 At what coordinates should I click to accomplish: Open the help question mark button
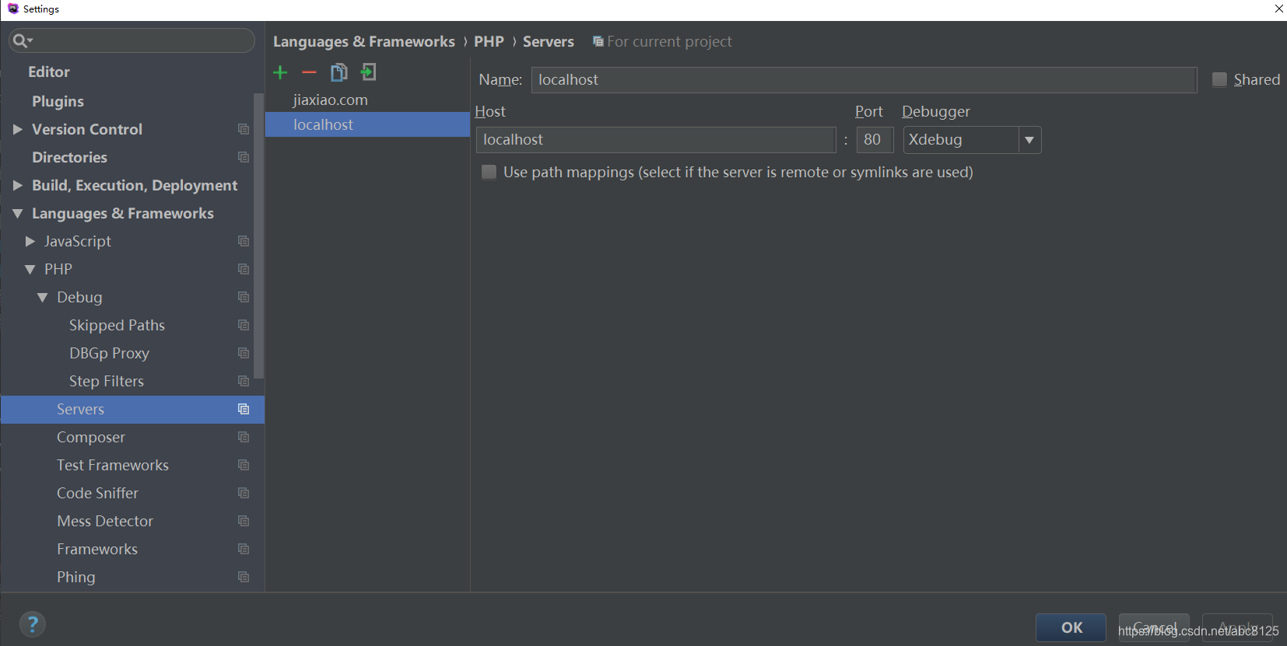coord(32,624)
